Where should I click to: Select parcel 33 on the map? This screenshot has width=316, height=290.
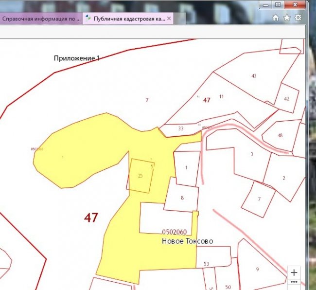pos(180,129)
